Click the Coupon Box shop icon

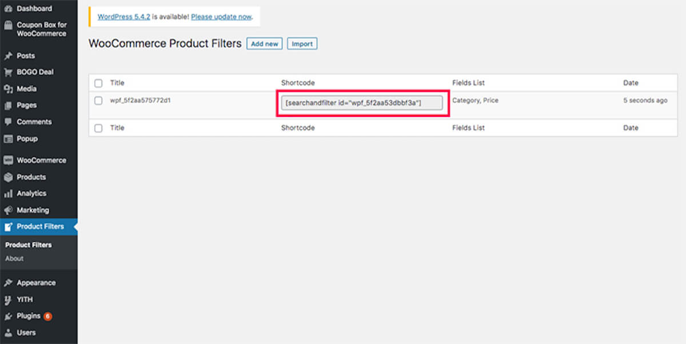(x=8, y=25)
